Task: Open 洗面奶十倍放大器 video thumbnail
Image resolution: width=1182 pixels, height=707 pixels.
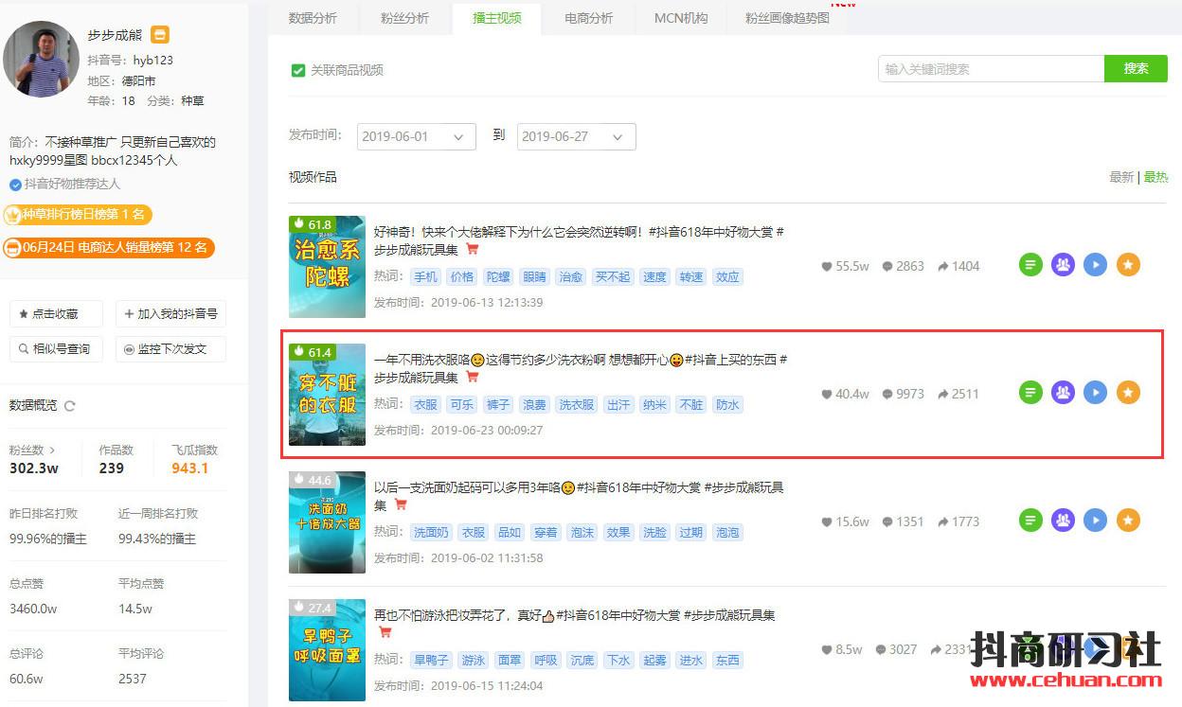Action: click(x=327, y=521)
